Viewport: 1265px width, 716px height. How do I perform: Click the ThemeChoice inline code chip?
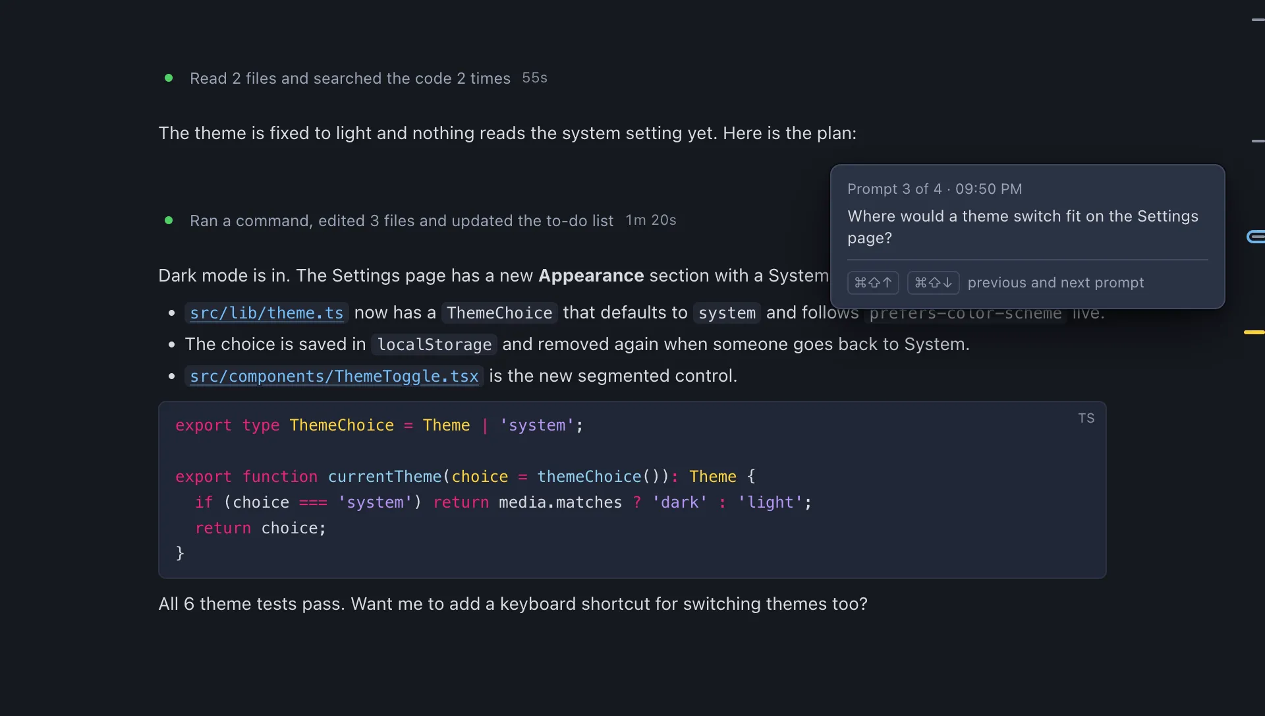[x=499, y=313]
